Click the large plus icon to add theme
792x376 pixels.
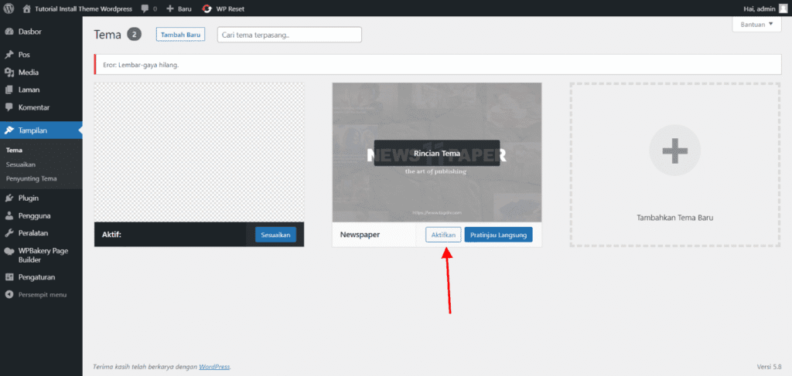pos(674,151)
